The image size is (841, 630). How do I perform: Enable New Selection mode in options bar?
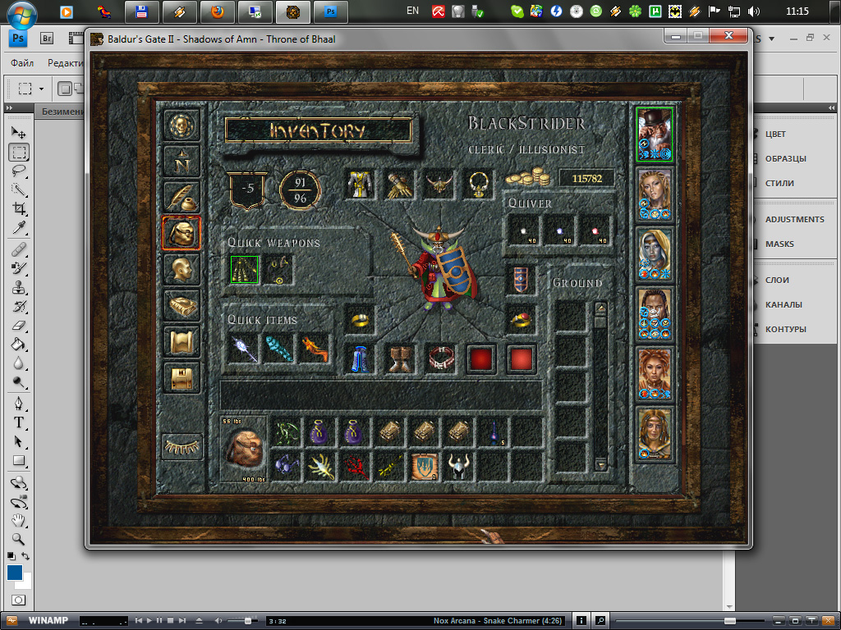(x=64, y=89)
